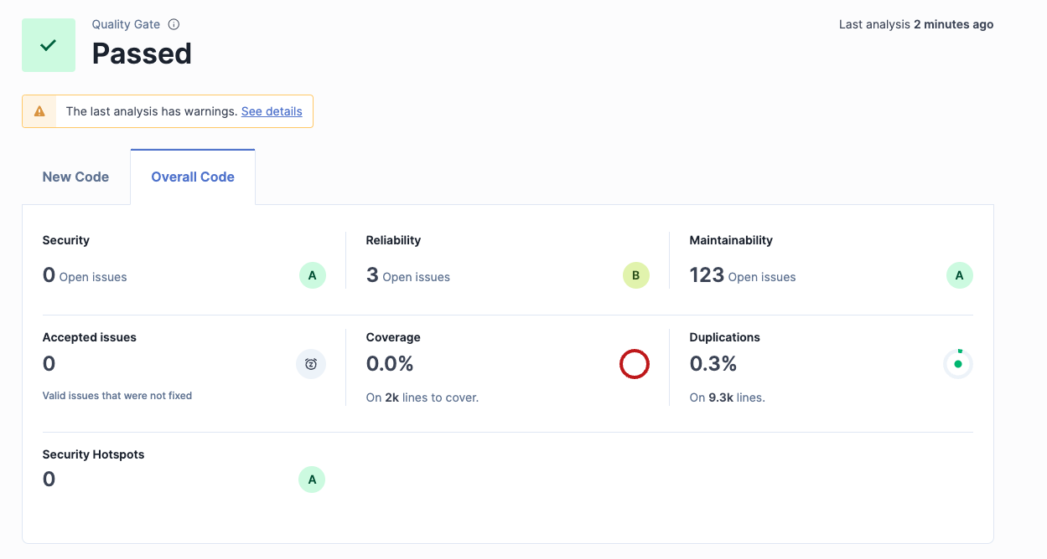Select the Overall Code tab

193,177
